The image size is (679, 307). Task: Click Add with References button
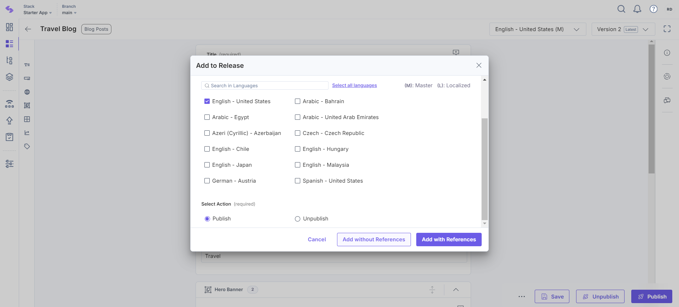[449, 240]
